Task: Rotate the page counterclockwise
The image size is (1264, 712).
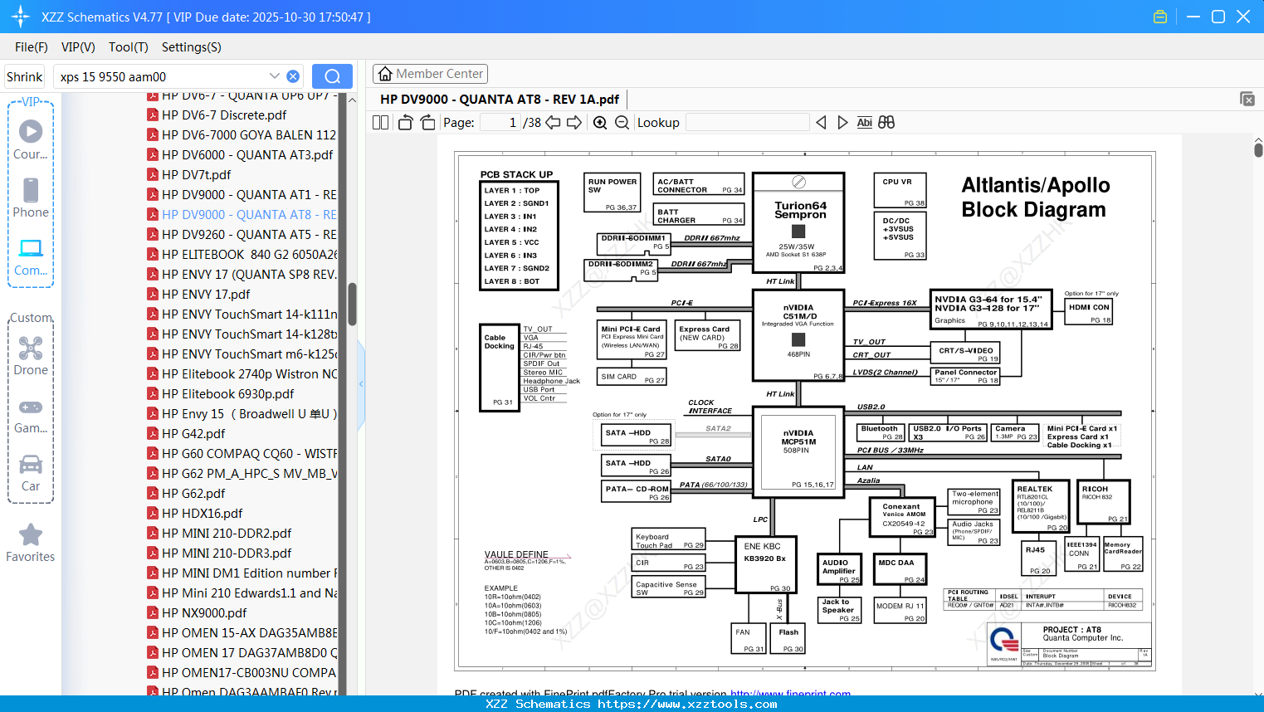Action: (x=406, y=123)
